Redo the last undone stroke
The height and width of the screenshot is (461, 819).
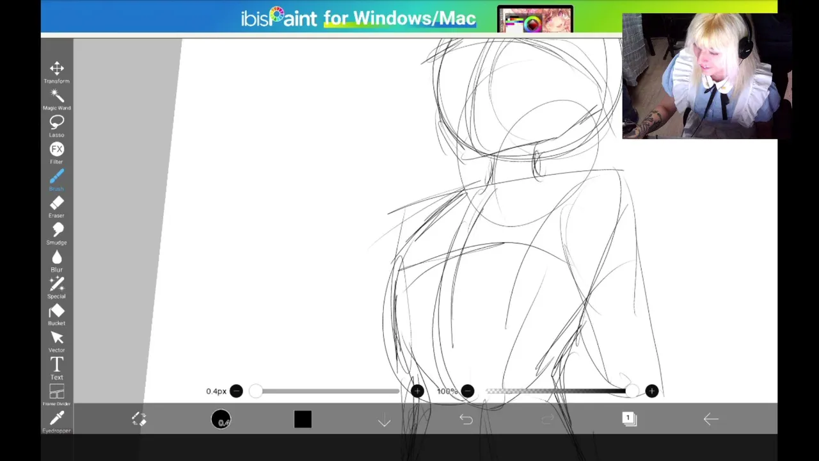pyautogui.click(x=548, y=419)
